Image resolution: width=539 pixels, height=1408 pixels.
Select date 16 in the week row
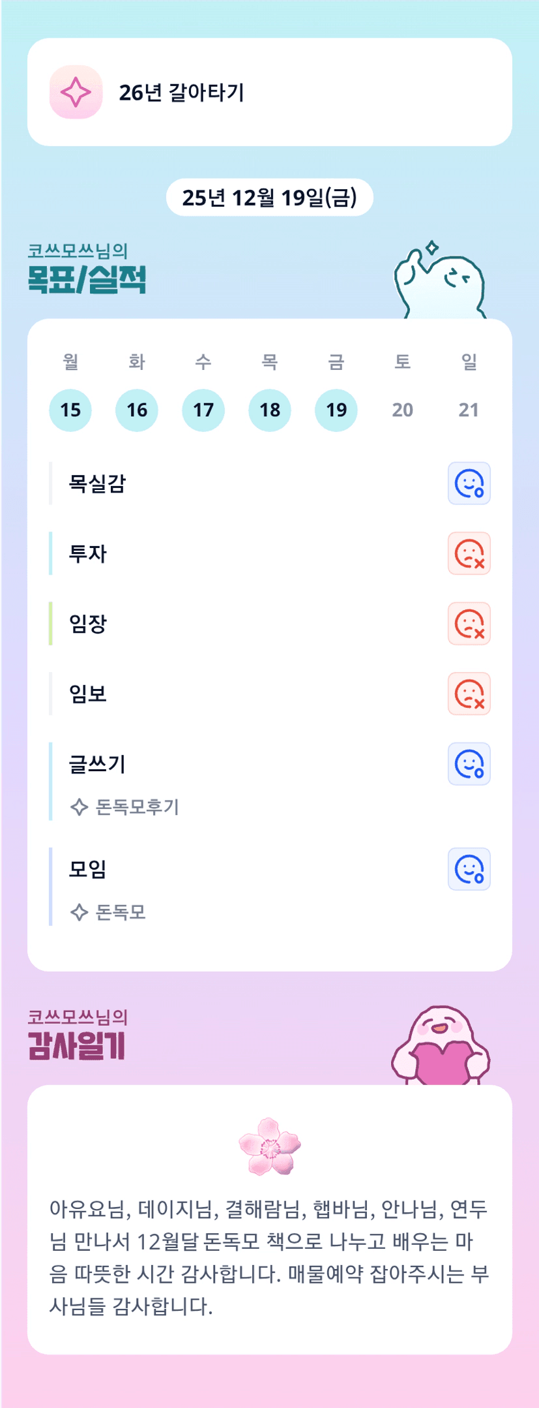[x=137, y=410]
